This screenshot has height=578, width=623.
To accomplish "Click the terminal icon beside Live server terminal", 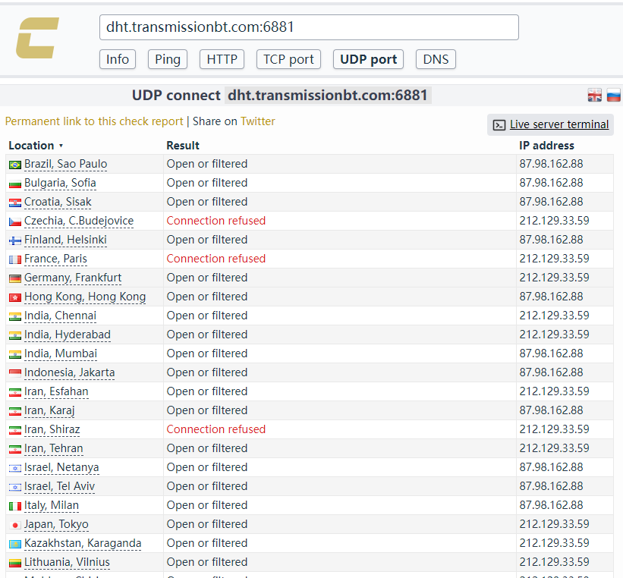I will point(499,124).
